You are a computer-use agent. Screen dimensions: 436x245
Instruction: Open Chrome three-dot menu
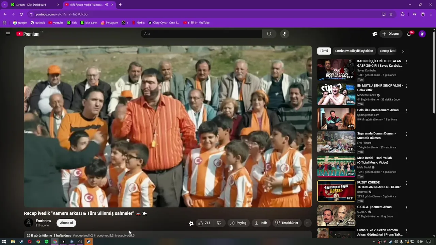point(431,14)
